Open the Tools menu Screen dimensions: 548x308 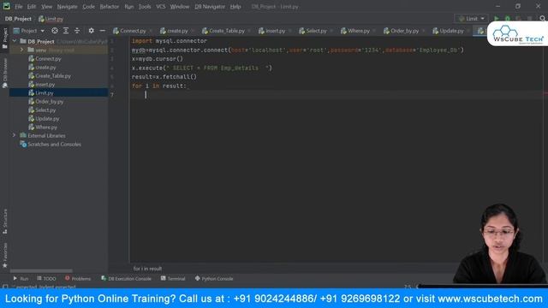(145, 7)
